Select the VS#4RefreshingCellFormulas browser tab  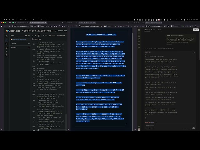click(38, 23)
